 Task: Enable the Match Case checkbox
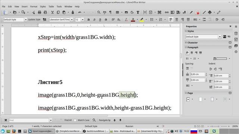click(x=75, y=120)
